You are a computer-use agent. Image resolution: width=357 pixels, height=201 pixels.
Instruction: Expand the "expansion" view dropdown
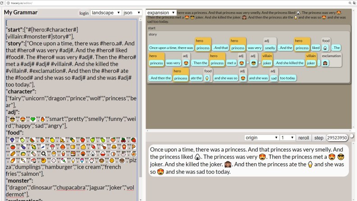click(160, 13)
